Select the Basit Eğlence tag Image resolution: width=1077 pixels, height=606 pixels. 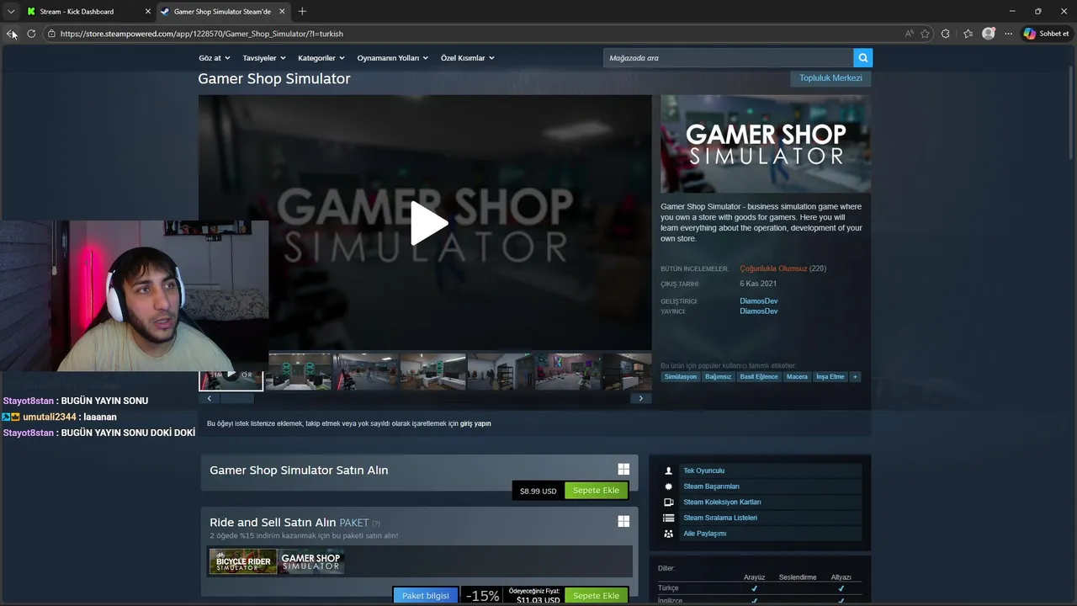pyautogui.click(x=759, y=377)
